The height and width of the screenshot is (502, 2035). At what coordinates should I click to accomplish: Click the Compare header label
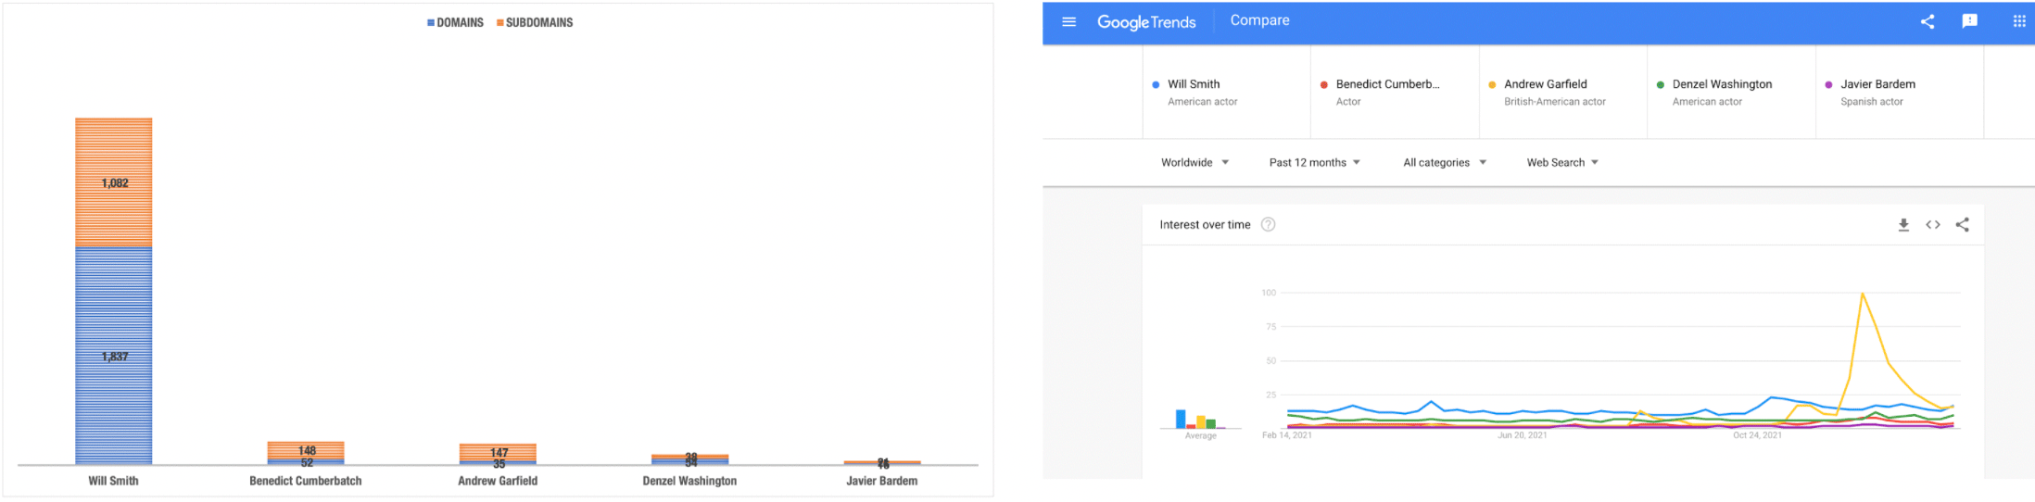coord(1259,20)
